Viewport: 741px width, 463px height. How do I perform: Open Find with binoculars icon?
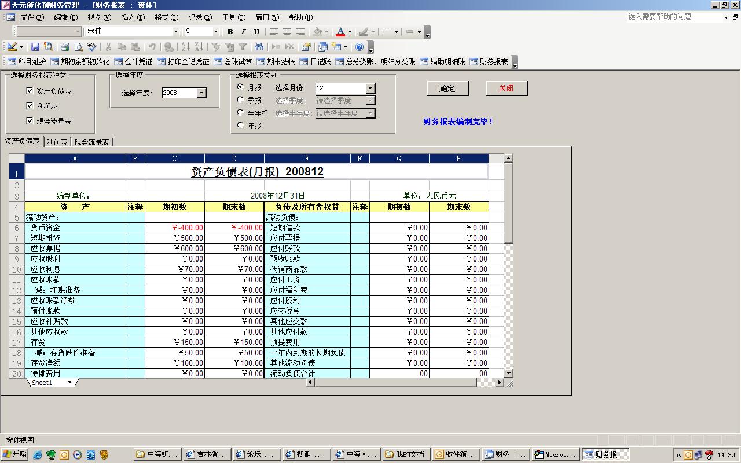point(259,47)
